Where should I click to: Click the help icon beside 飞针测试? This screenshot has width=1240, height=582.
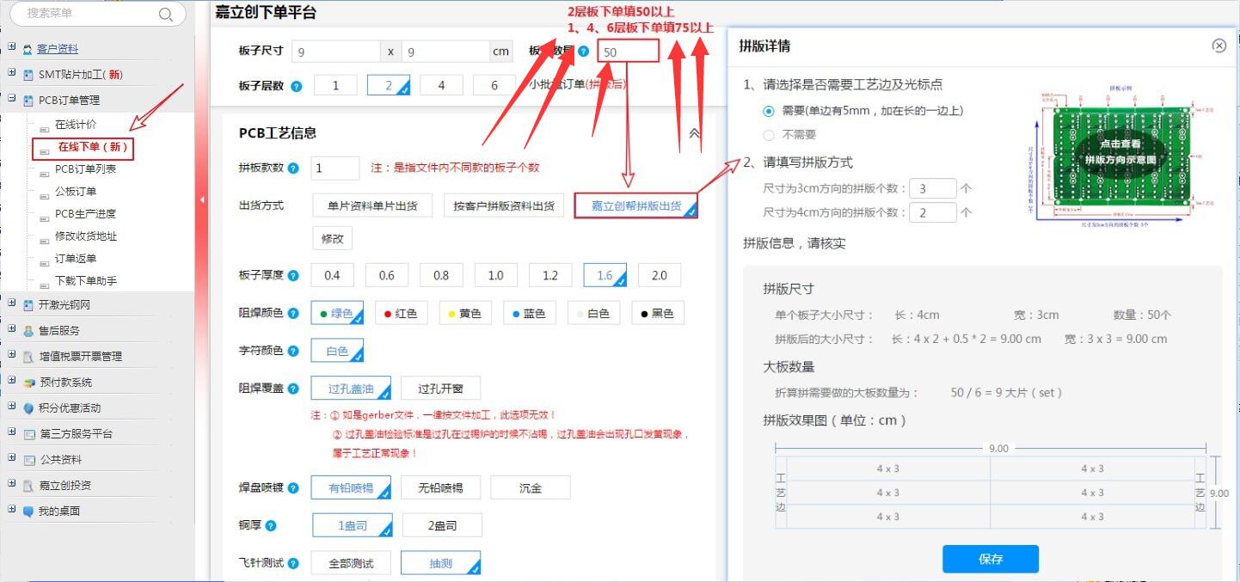[x=293, y=564]
